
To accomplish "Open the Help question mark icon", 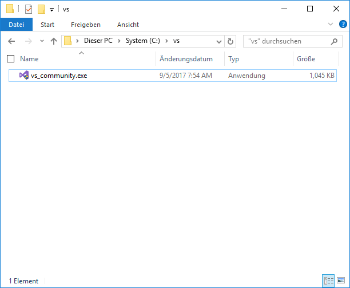I will point(343,25).
